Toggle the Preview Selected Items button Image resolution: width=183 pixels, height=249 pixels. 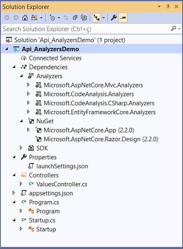(123, 18)
